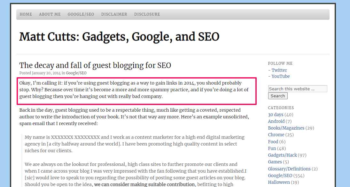Browse the Android category
Image resolution: width=350 pixels, height=187 pixels.
pos(276,121)
